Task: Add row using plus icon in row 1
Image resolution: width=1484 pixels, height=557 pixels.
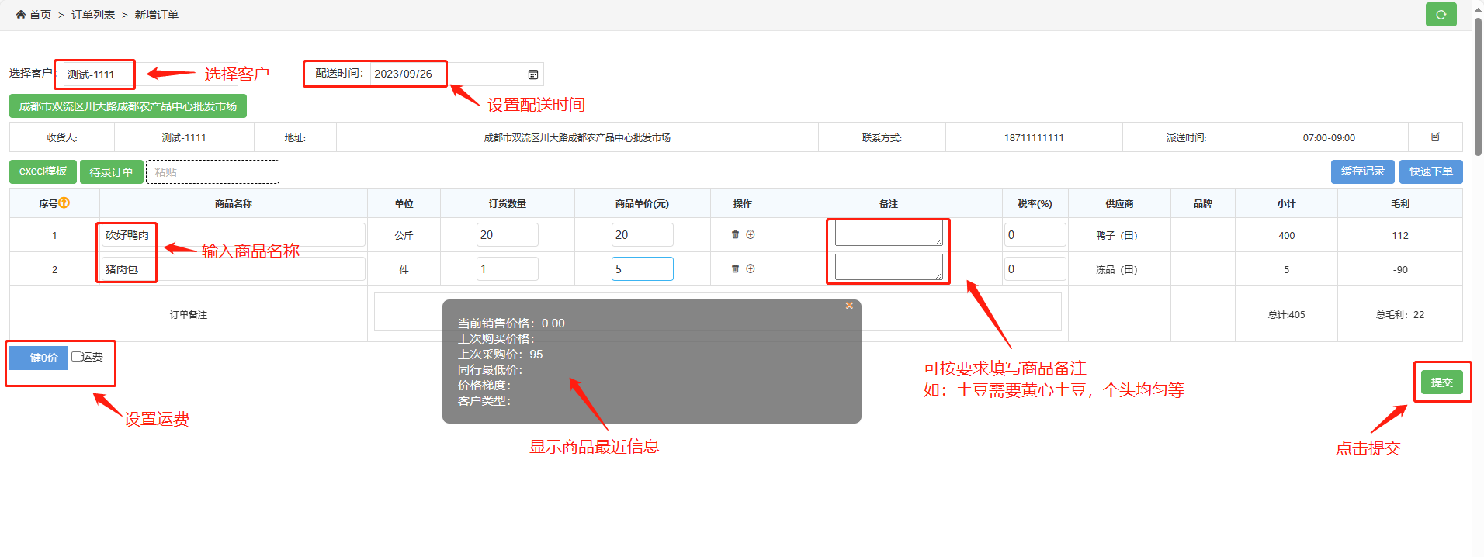Action: 751,234
